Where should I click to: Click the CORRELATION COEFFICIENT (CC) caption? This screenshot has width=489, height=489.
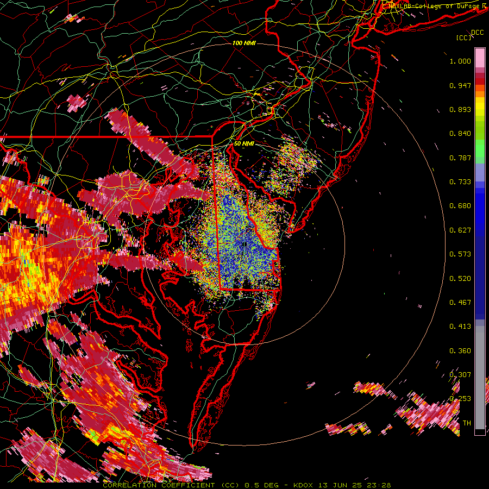tap(171, 485)
